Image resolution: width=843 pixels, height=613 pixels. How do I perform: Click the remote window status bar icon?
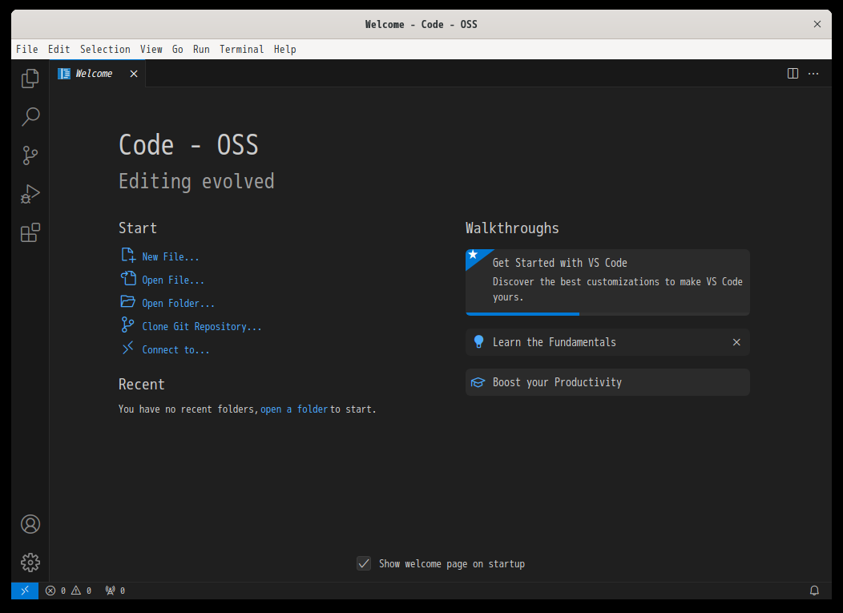point(25,591)
